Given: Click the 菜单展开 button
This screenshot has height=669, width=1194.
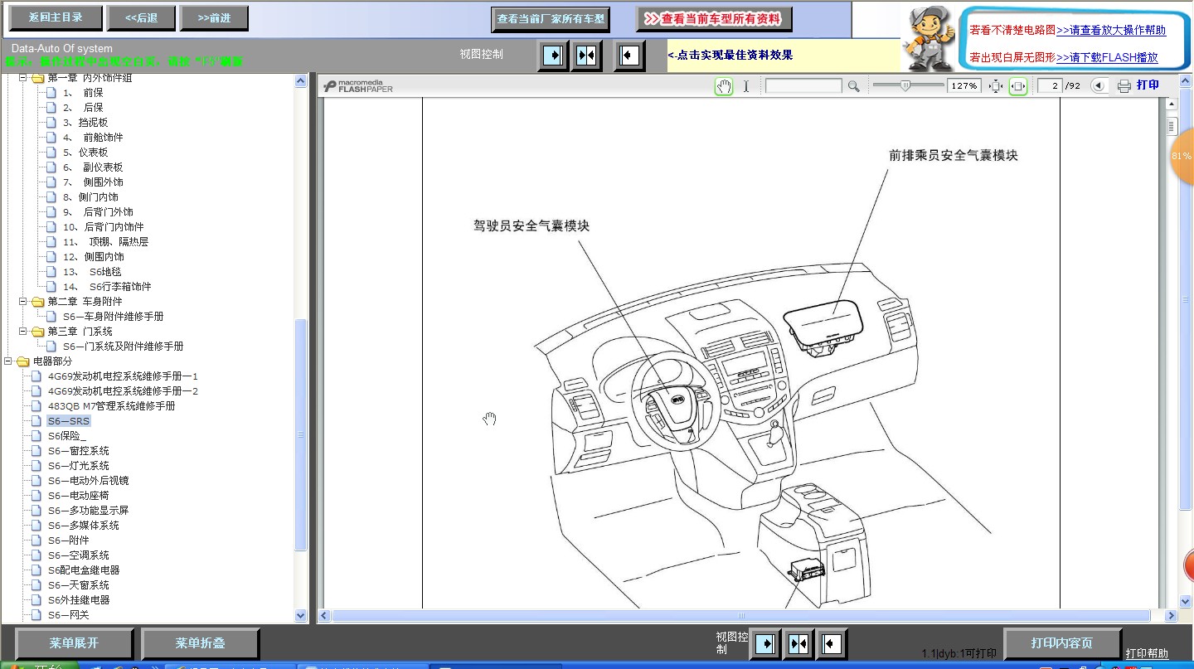Looking at the screenshot, I should click(75, 643).
